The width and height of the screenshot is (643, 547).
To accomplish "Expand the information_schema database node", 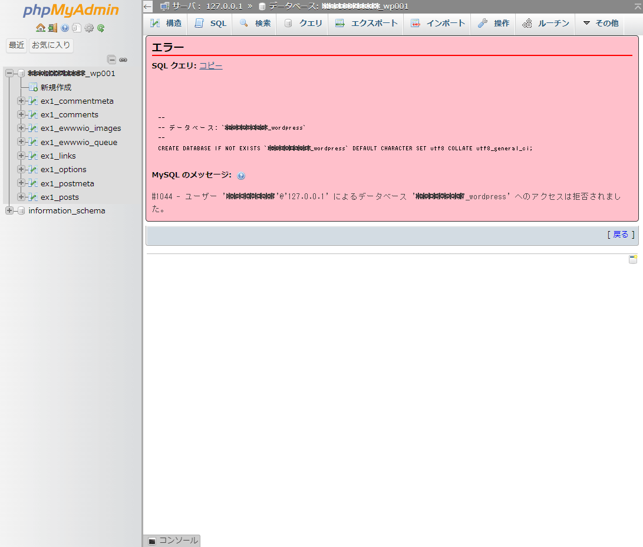I will (x=9, y=211).
